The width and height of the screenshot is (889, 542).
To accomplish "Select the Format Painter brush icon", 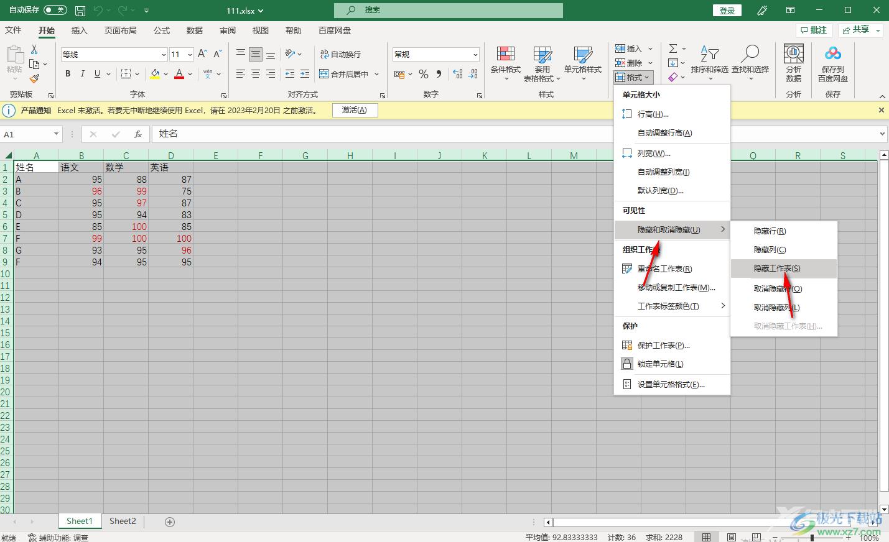I will pos(34,79).
